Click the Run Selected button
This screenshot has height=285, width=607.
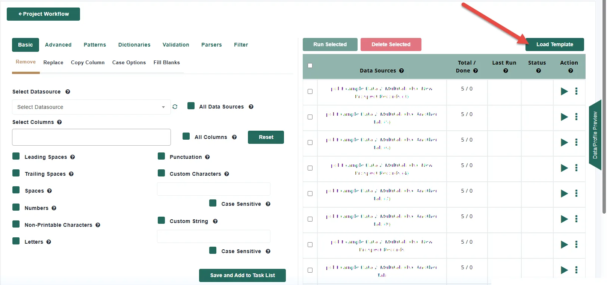tap(330, 44)
